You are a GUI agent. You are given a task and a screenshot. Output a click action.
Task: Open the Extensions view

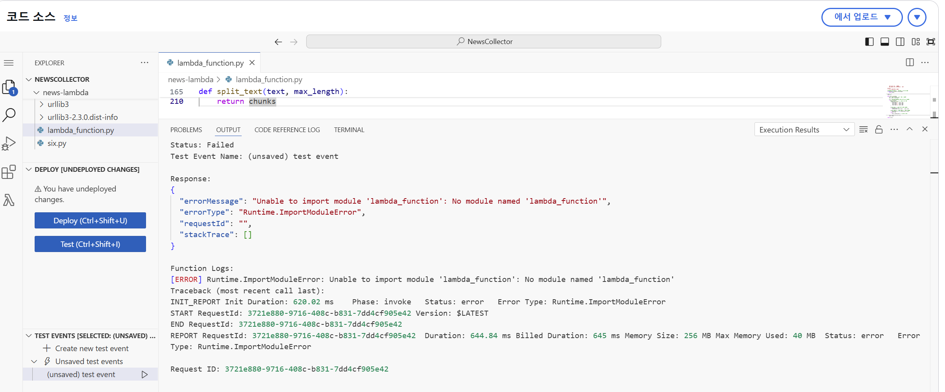[9, 172]
